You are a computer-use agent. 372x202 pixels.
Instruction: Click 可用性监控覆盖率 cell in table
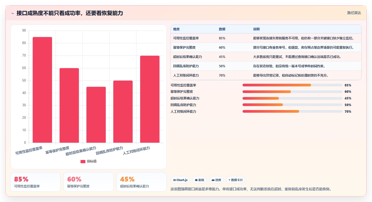tap(186, 38)
